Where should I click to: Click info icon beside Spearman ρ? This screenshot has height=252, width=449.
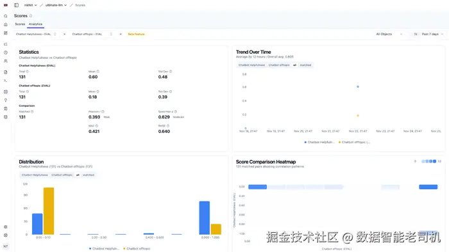(x=176, y=111)
